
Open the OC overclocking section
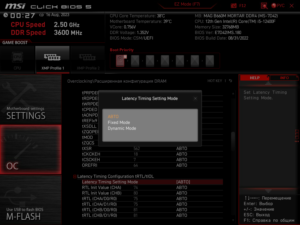tap(30, 149)
